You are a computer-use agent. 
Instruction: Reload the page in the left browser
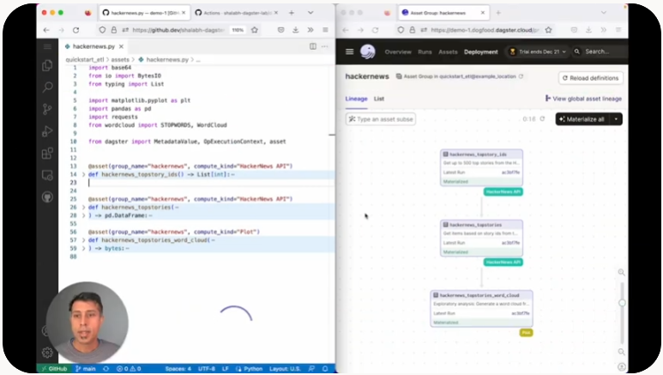point(76,30)
